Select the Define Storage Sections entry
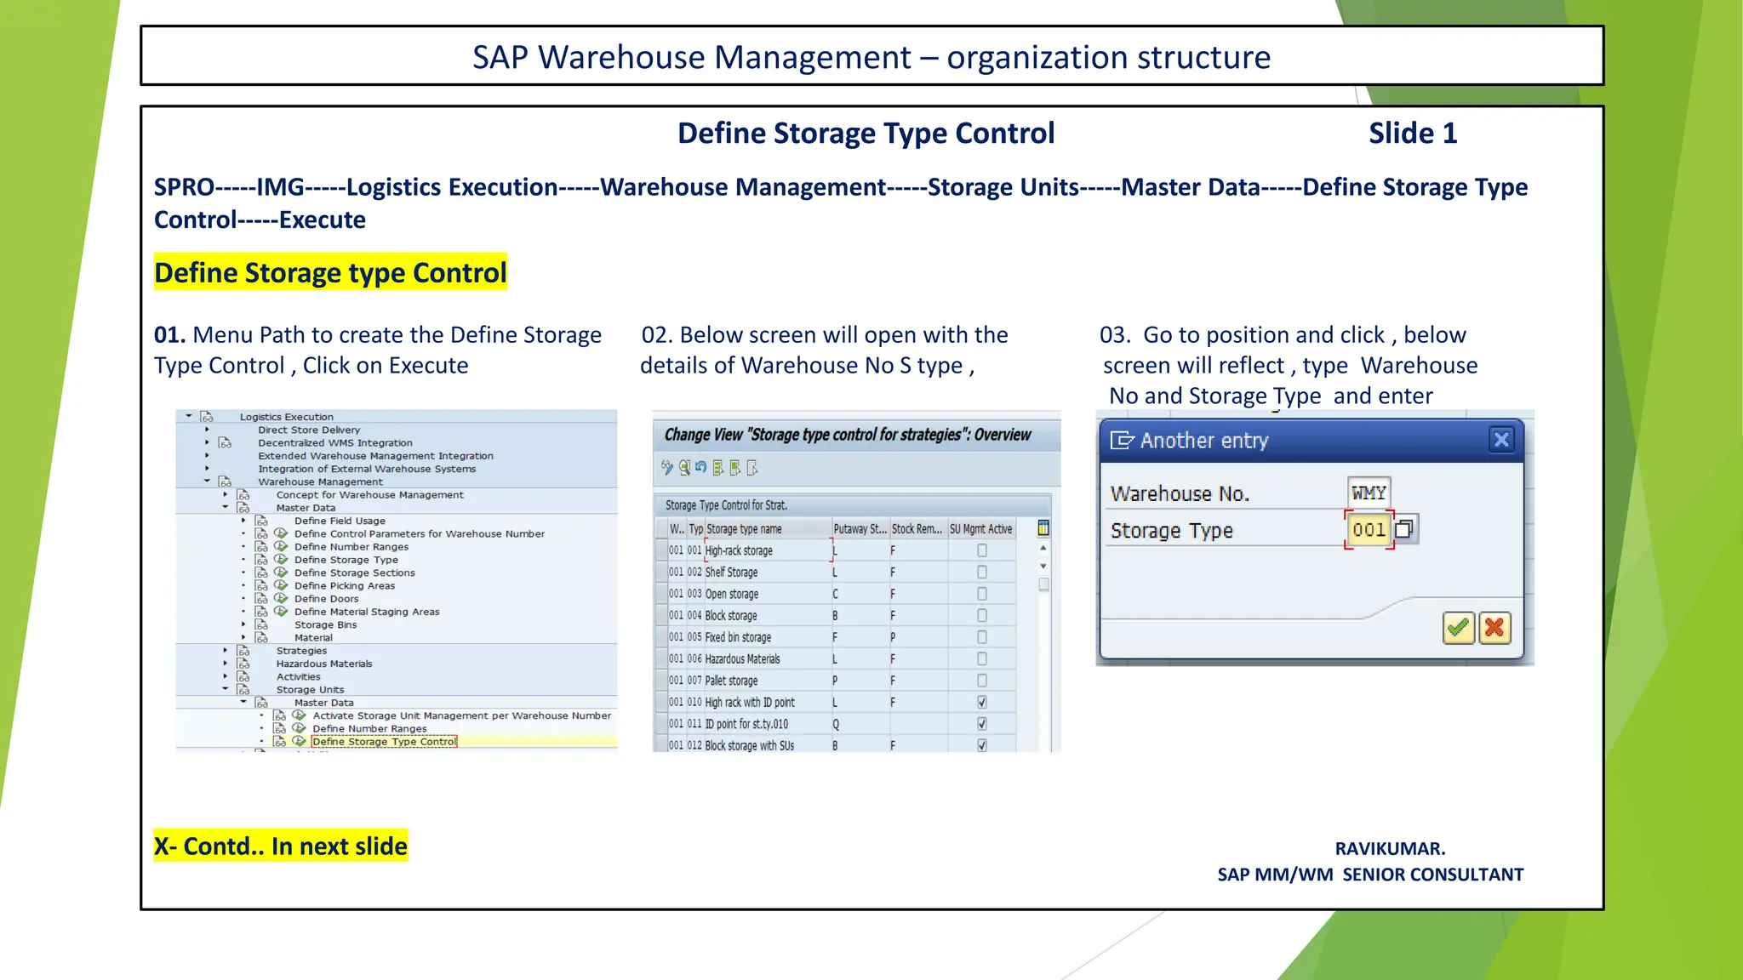1743x980 pixels. pos(354,573)
